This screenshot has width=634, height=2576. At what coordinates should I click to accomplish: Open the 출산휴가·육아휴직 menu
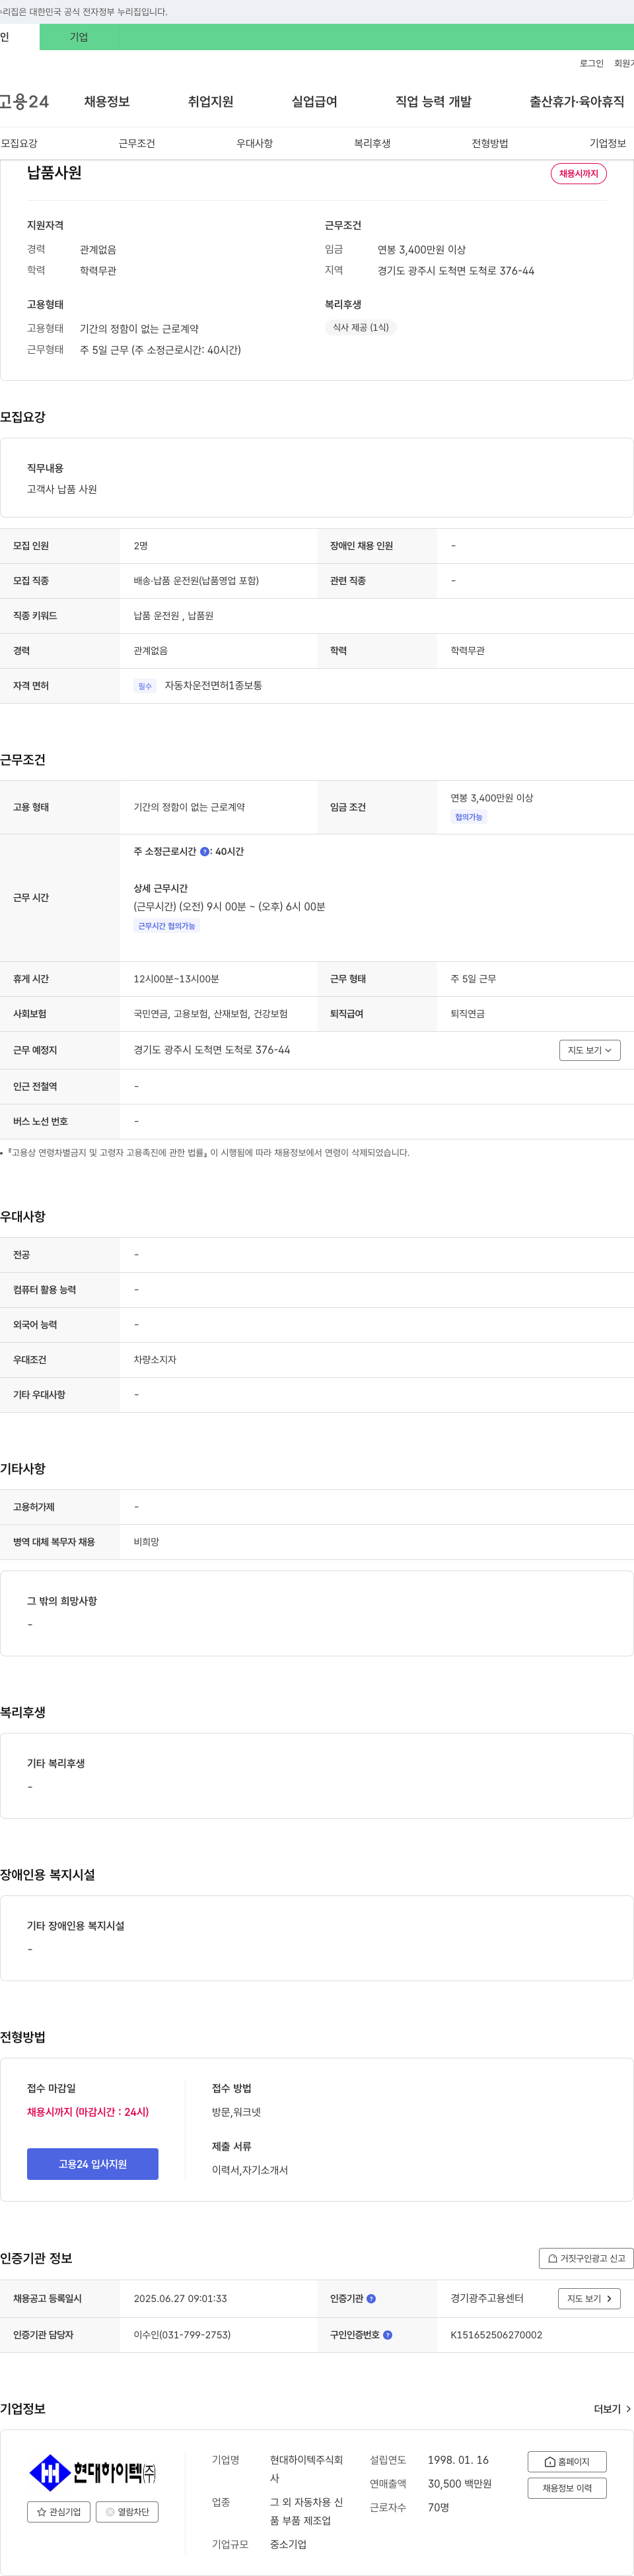click(577, 102)
